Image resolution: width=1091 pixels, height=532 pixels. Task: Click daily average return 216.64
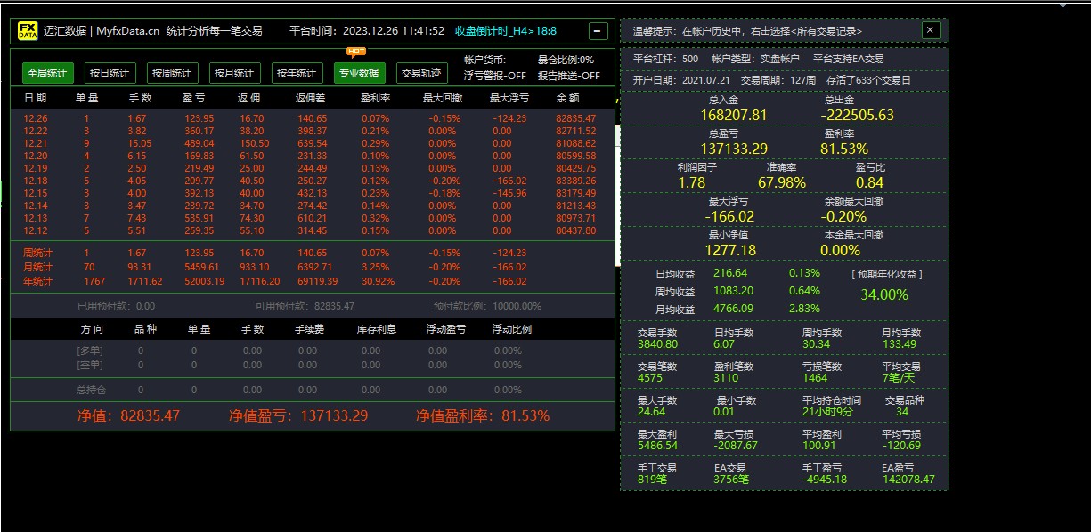730,273
